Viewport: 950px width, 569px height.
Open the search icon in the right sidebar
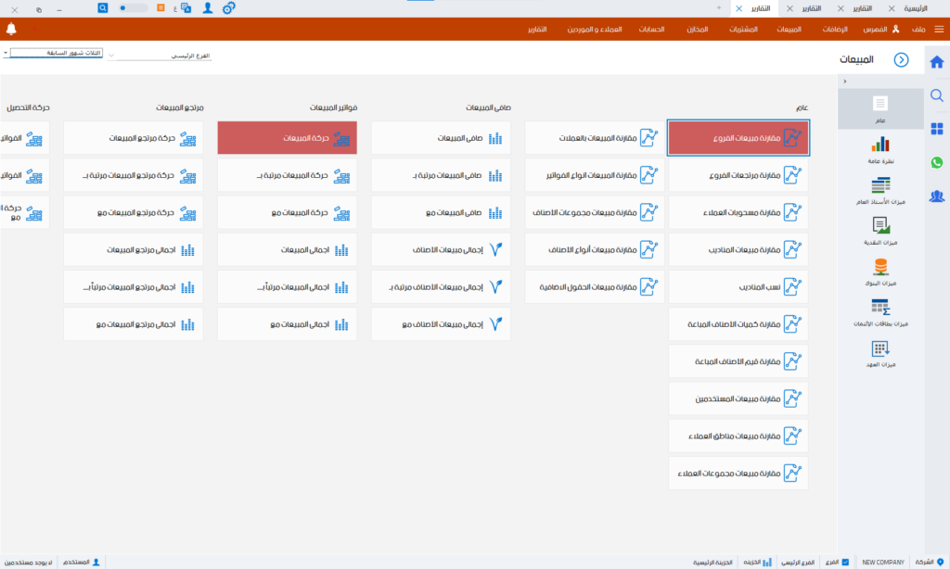tap(936, 95)
